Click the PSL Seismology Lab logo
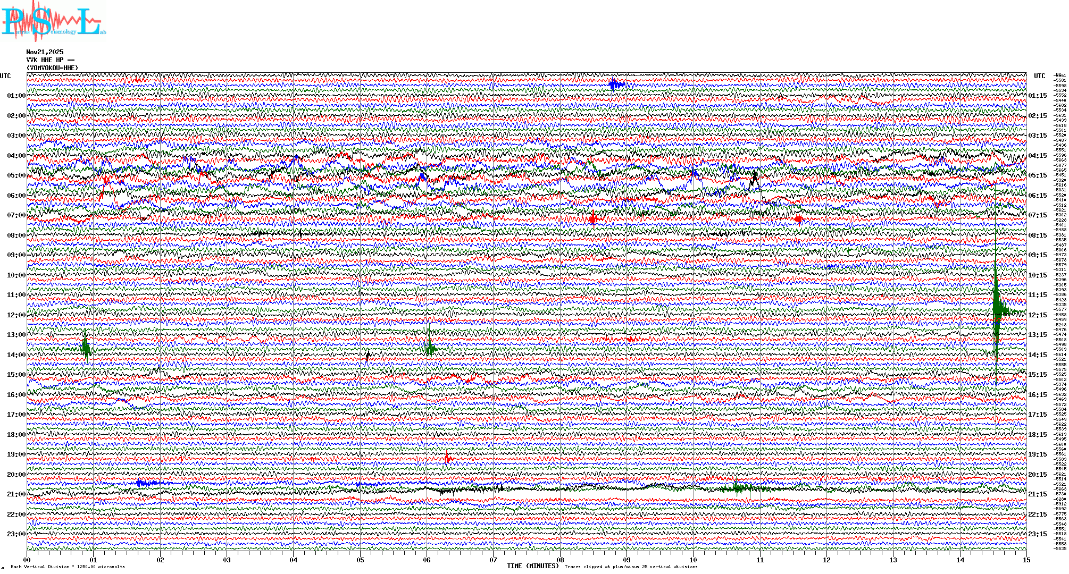The width and height of the screenshot is (1069, 574). 53,21
